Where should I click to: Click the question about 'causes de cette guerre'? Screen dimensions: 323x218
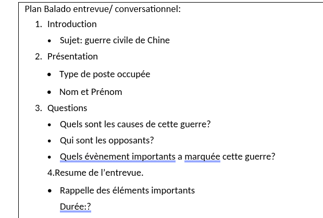(x=135, y=124)
